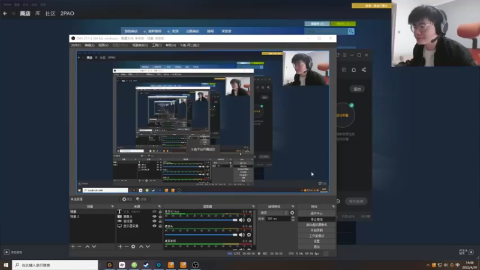Open source properties gear in Sources toolbar
480x270 pixels.
point(133,247)
